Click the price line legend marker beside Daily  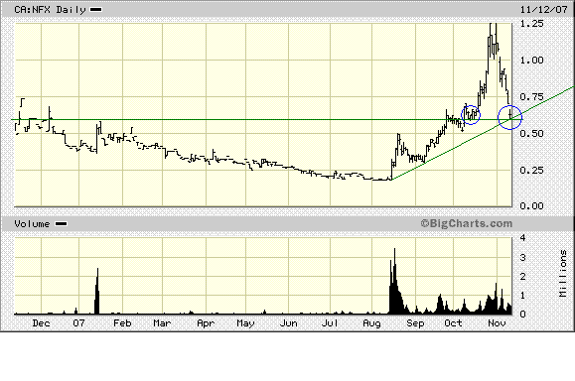point(96,10)
